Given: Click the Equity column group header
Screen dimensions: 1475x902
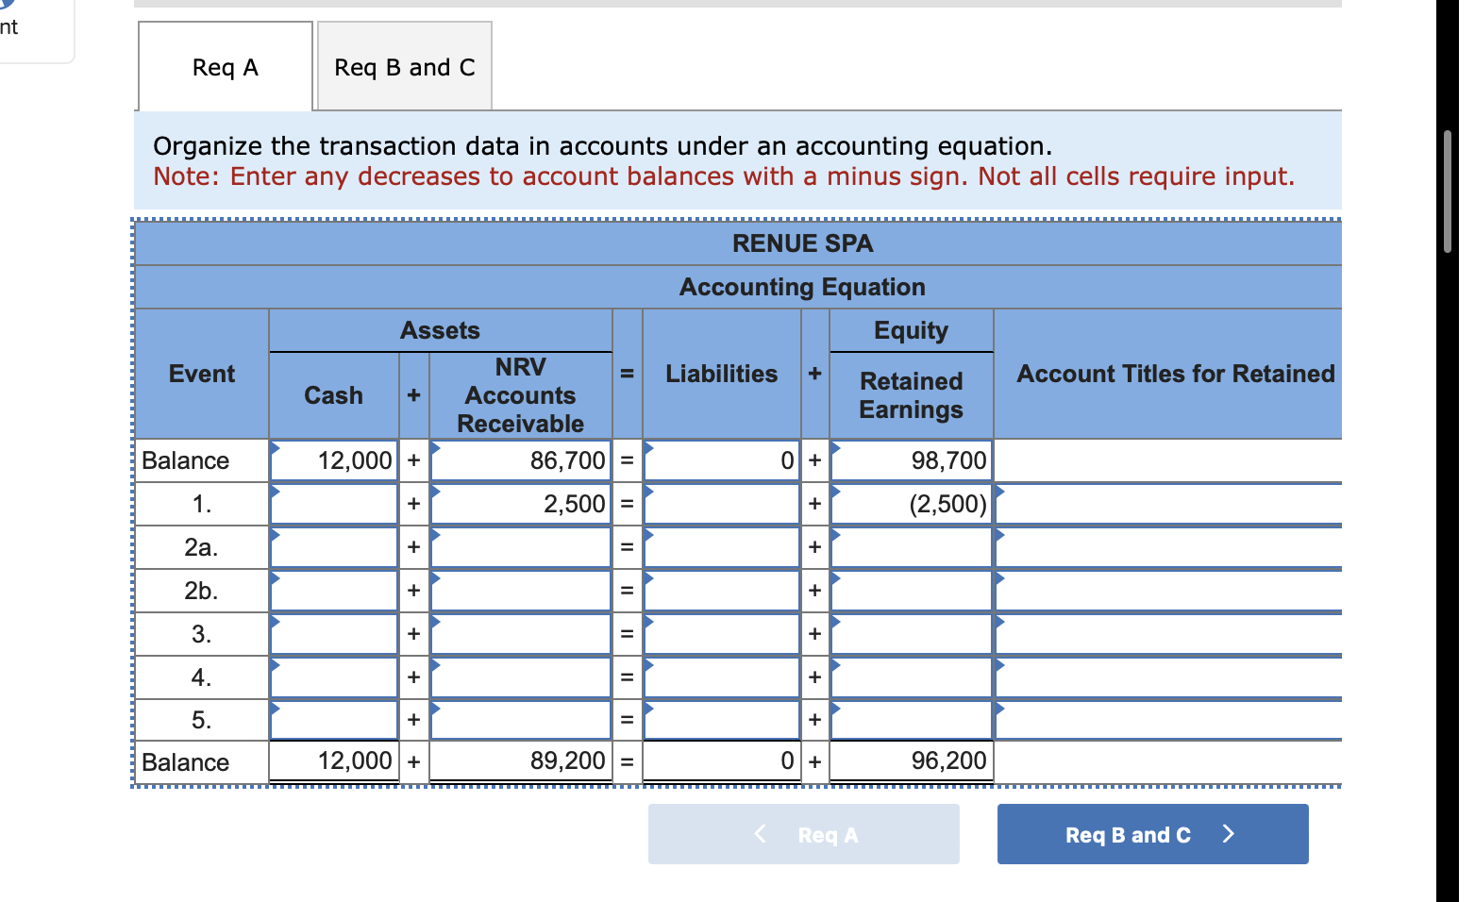Looking at the screenshot, I should (x=912, y=330).
